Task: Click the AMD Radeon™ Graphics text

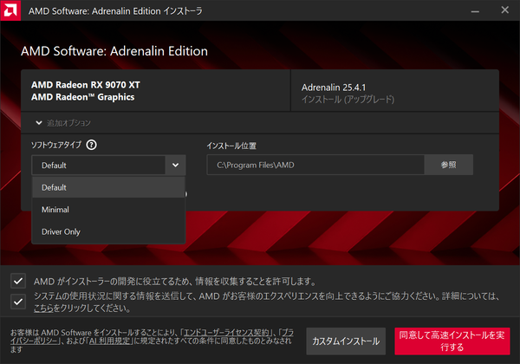Action: pyautogui.click(x=83, y=97)
